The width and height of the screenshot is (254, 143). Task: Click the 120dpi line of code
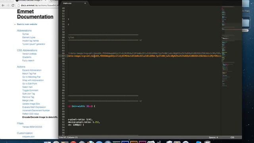(x=76, y=125)
